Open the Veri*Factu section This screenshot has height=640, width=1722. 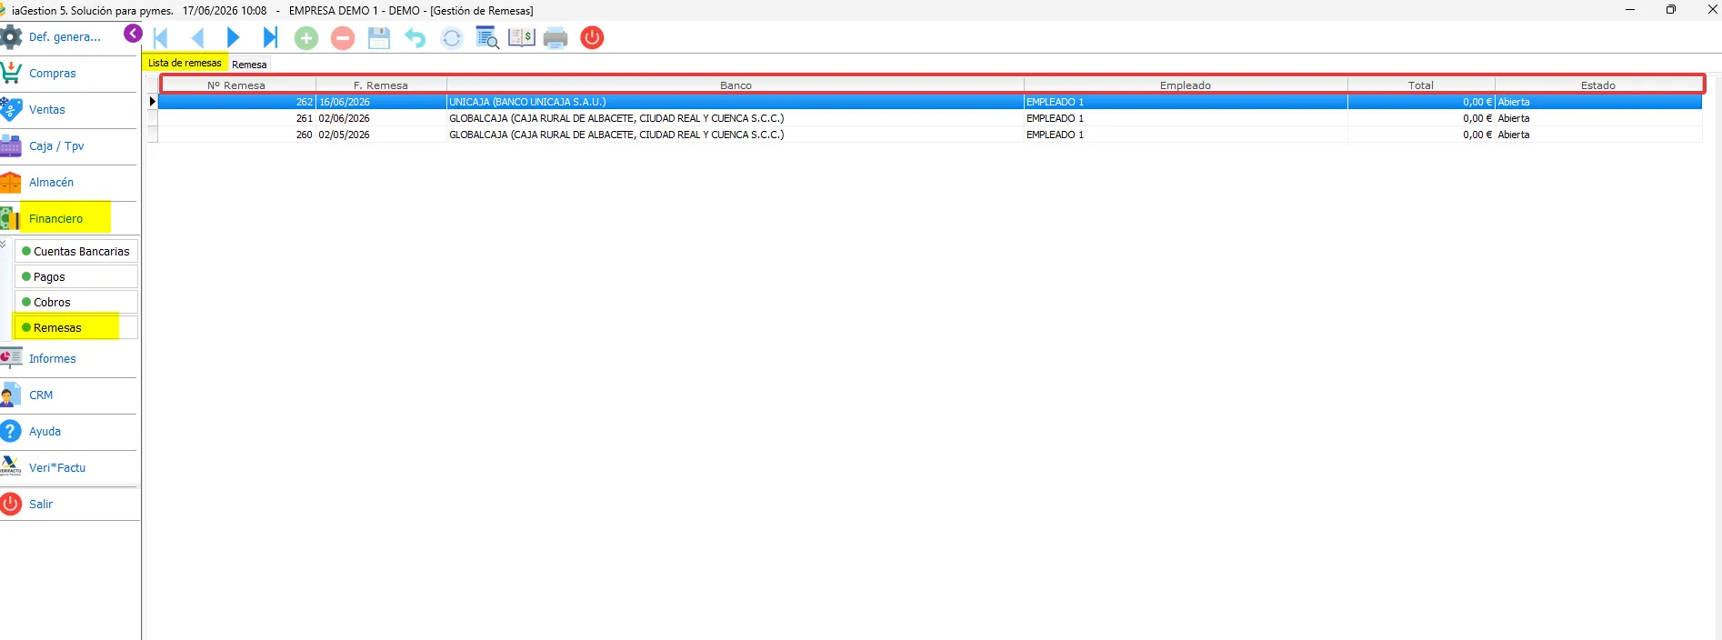[57, 468]
